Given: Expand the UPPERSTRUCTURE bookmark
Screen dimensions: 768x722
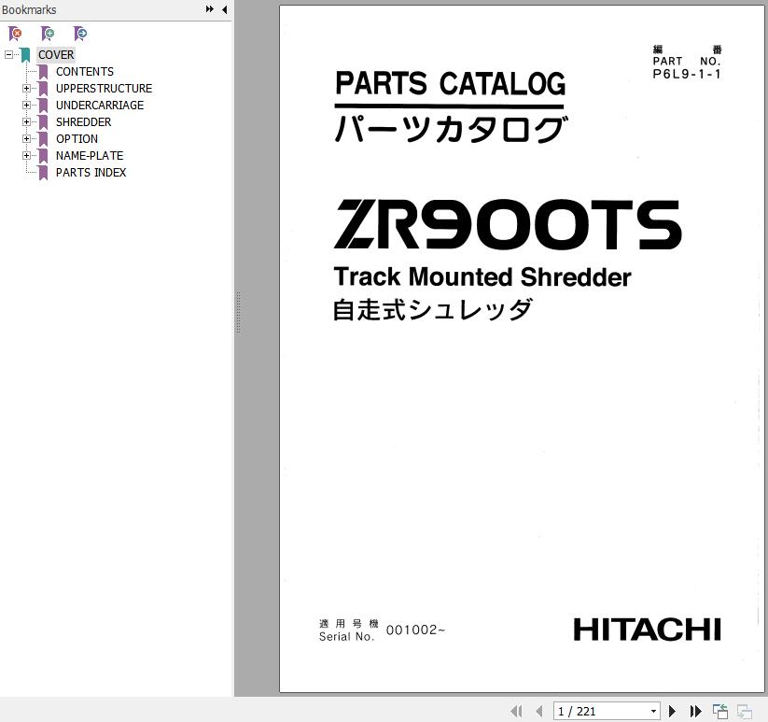Looking at the screenshot, I should 26,88.
